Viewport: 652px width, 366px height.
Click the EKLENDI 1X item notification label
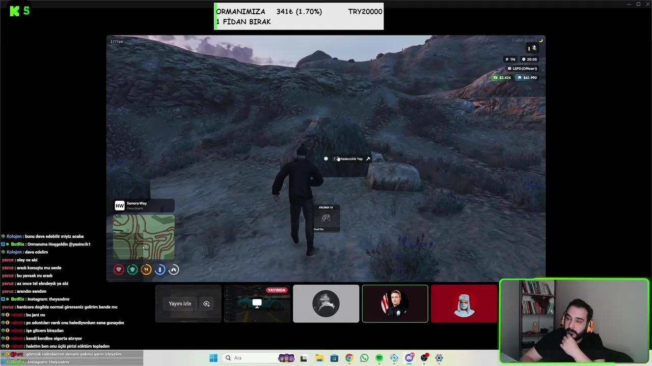click(x=326, y=207)
